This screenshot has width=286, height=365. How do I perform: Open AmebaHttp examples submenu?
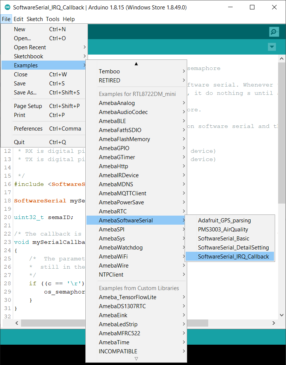click(x=136, y=166)
